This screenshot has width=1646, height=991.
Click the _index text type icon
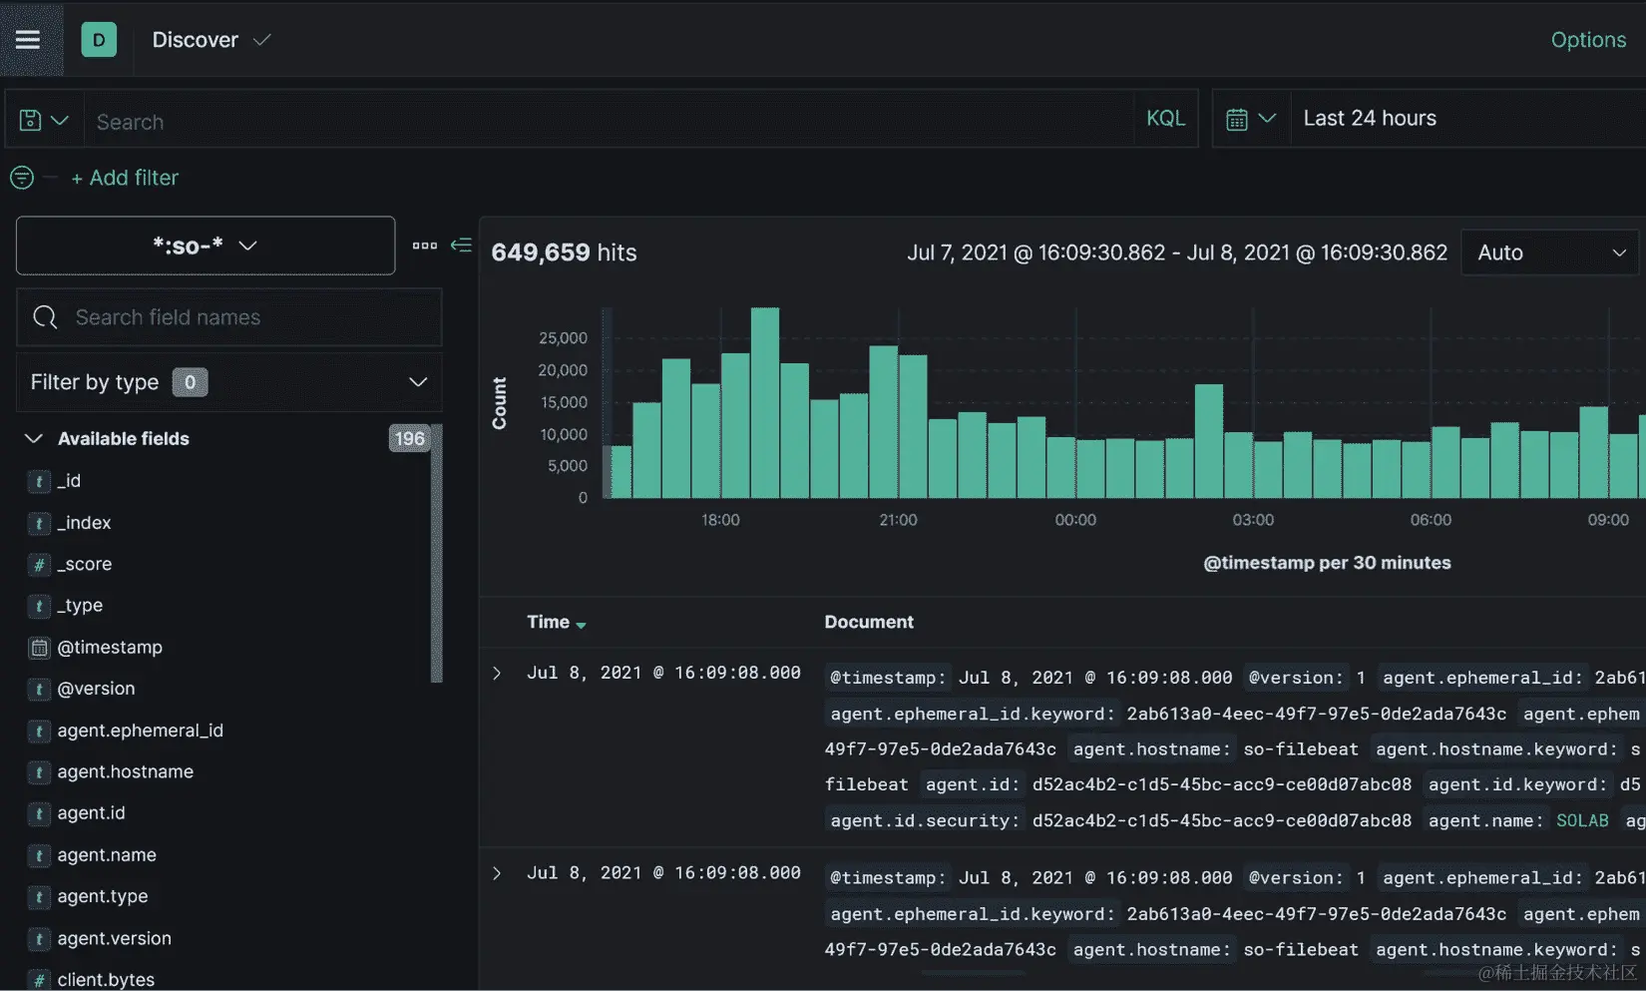38,523
